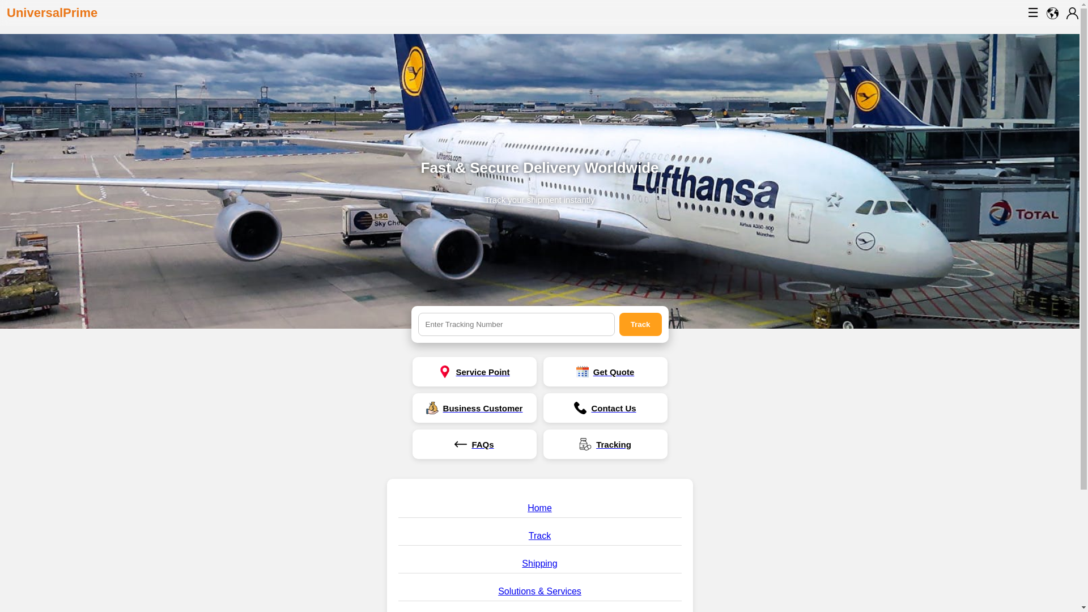The height and width of the screenshot is (612, 1088).
Task: Click the UniversalPrime logo text
Action: pyautogui.click(x=52, y=12)
